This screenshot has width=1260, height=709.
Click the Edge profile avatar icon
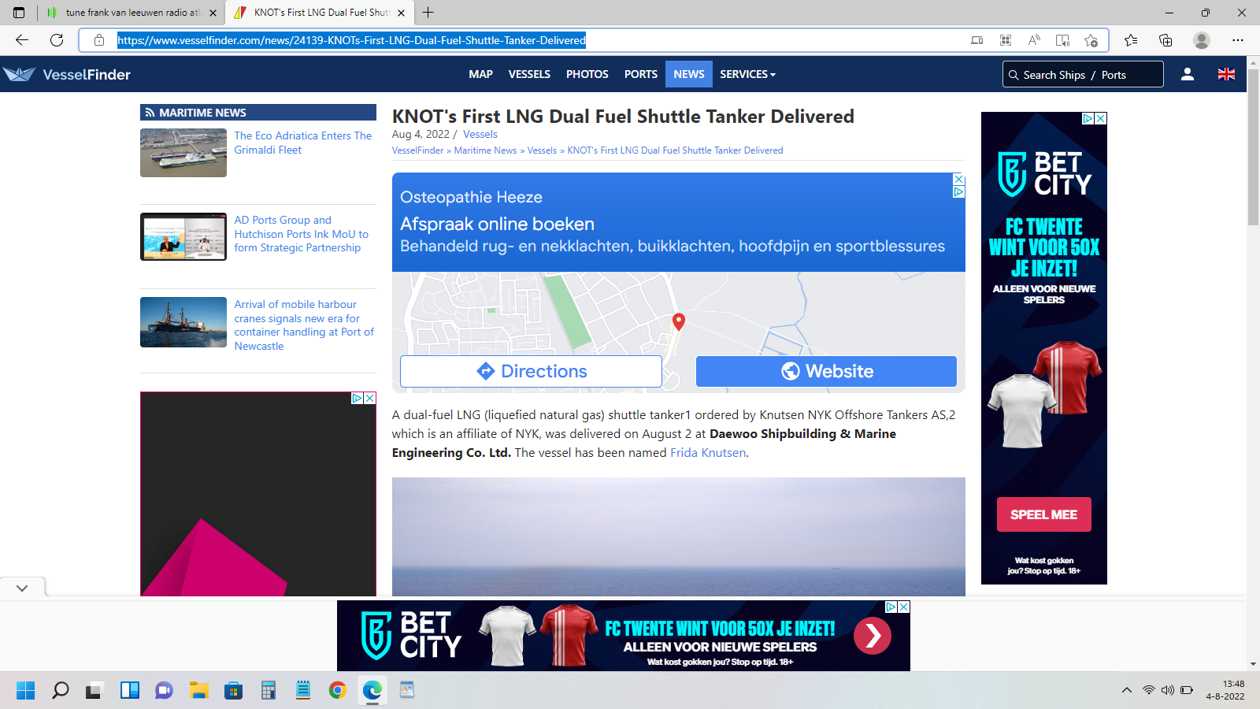[x=1201, y=40]
